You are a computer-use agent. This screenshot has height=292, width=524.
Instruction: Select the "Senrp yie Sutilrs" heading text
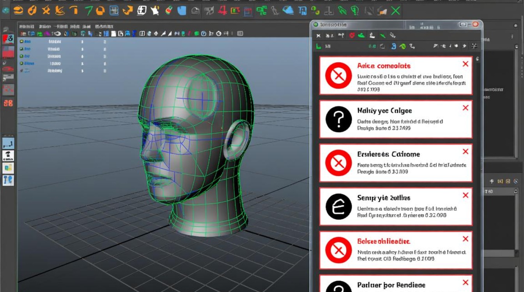pyautogui.click(x=384, y=198)
